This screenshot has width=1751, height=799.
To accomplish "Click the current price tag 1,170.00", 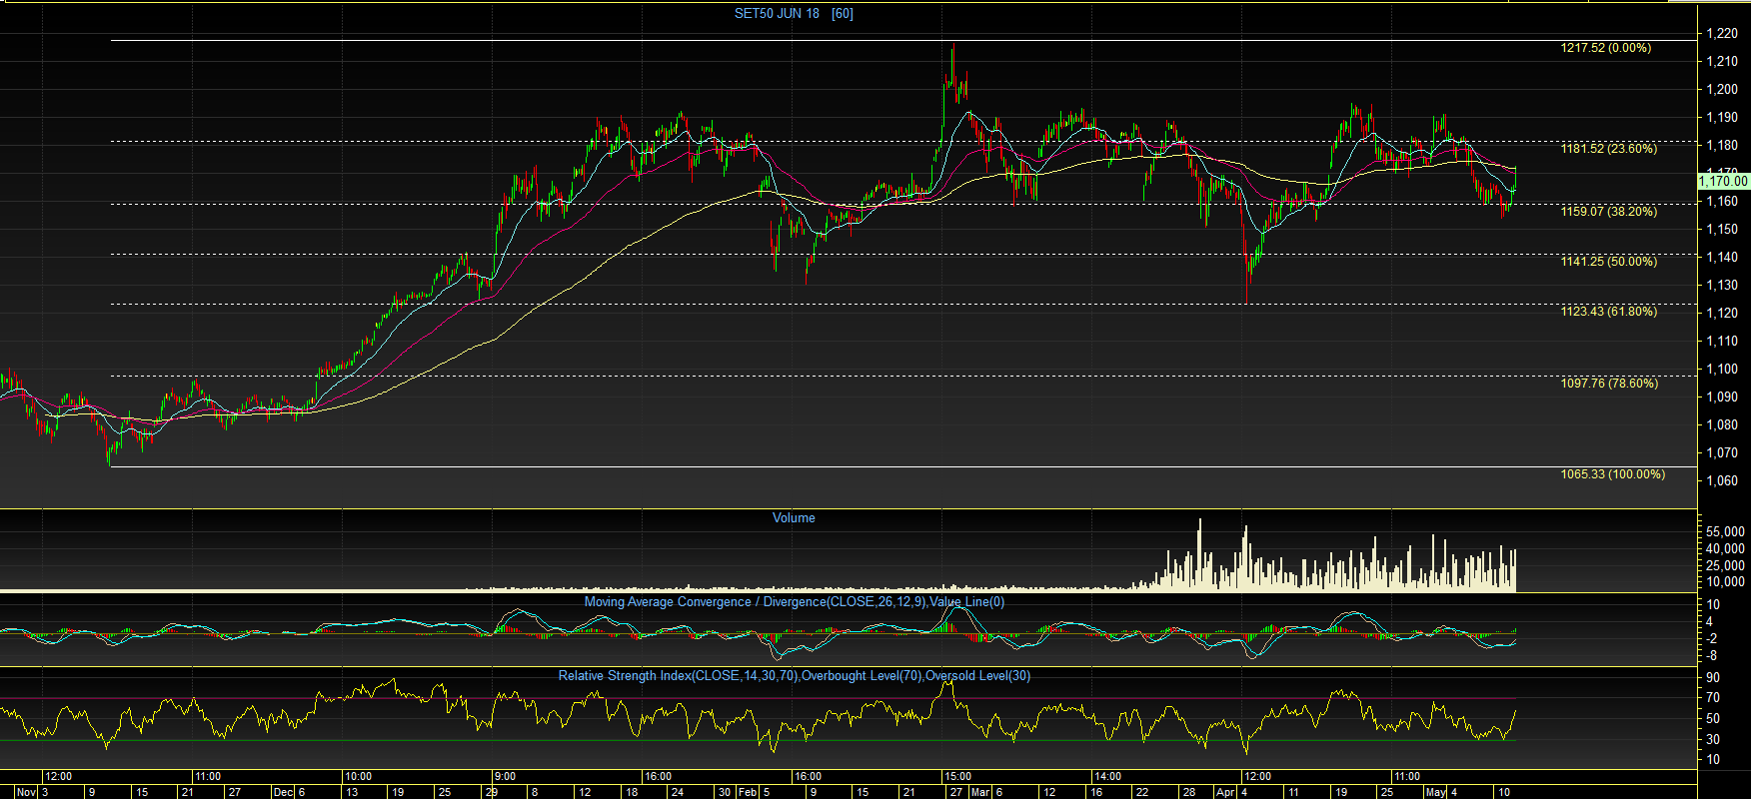I will pos(1724,181).
